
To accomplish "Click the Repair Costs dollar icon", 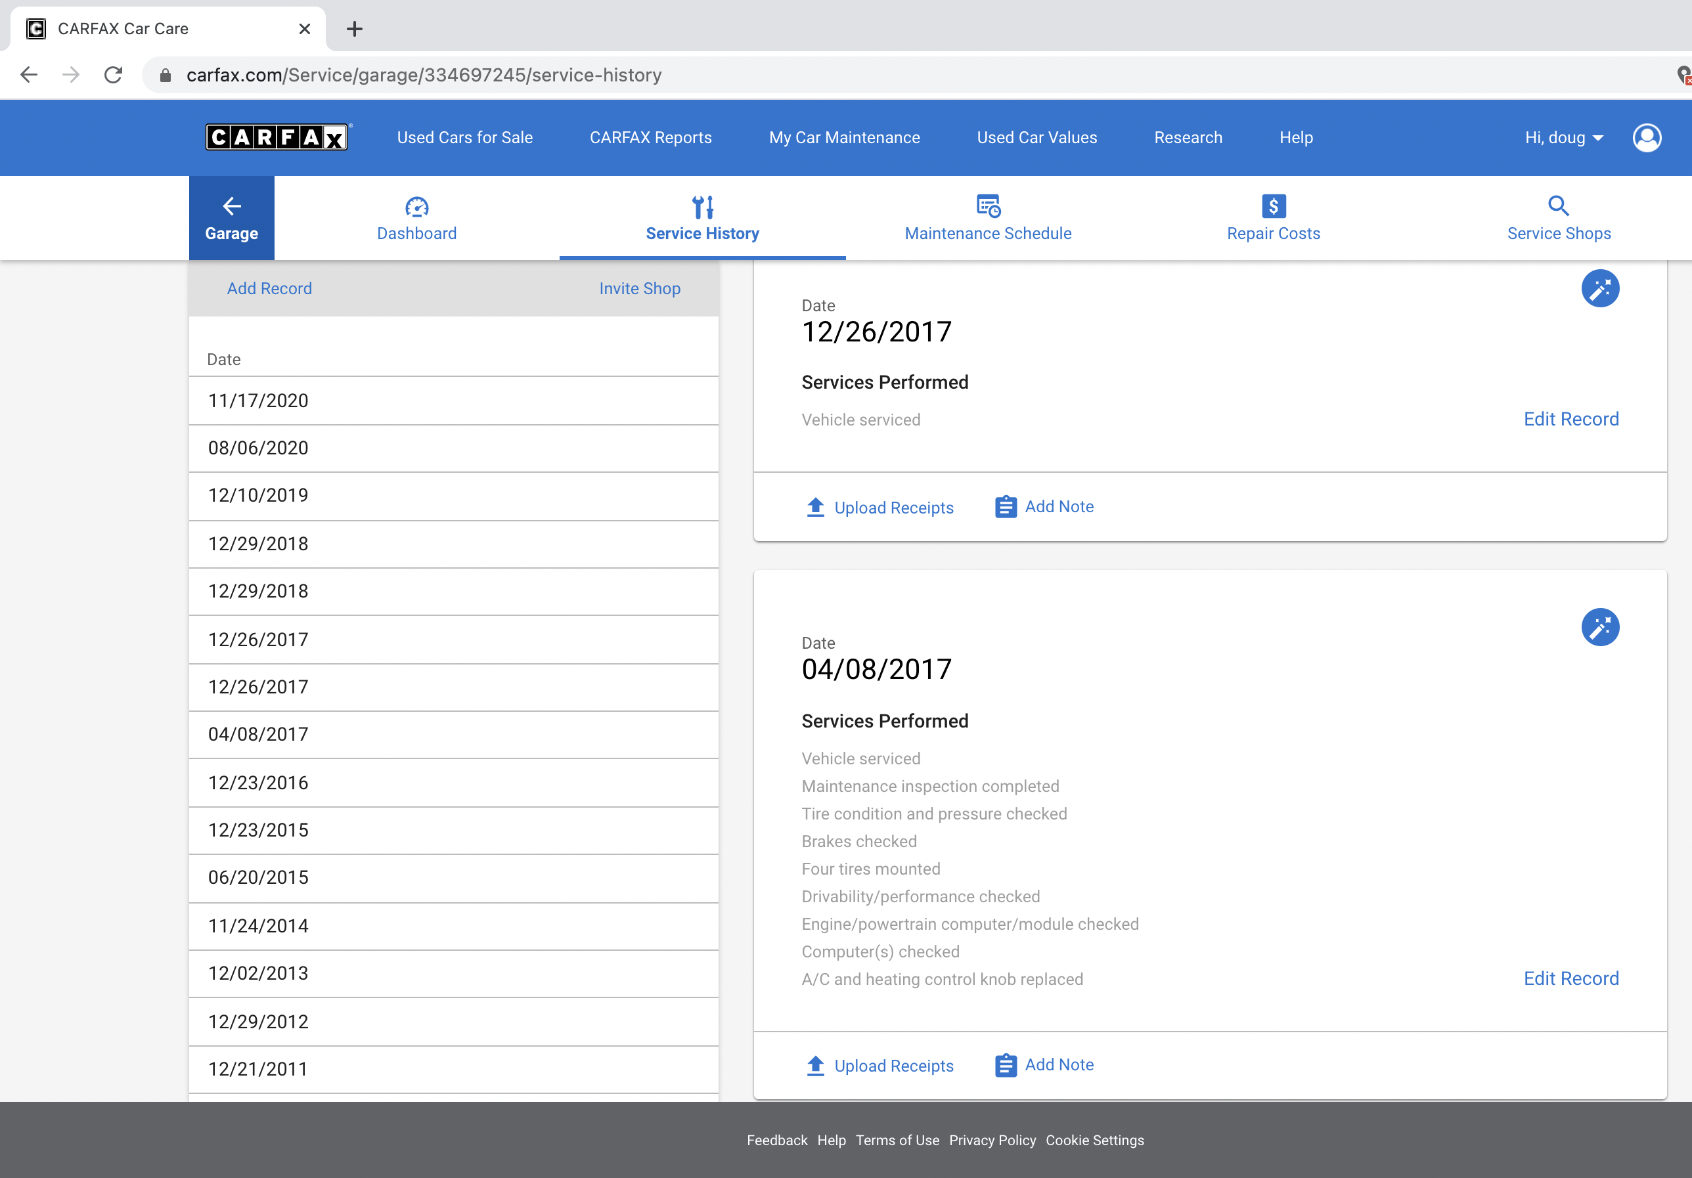I will pyautogui.click(x=1274, y=206).
